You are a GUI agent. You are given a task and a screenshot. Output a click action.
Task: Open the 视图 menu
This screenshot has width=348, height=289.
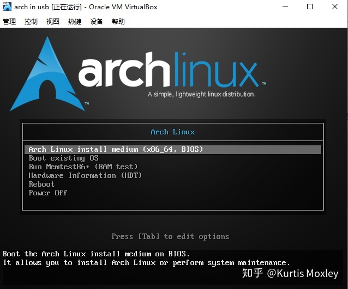(52, 21)
